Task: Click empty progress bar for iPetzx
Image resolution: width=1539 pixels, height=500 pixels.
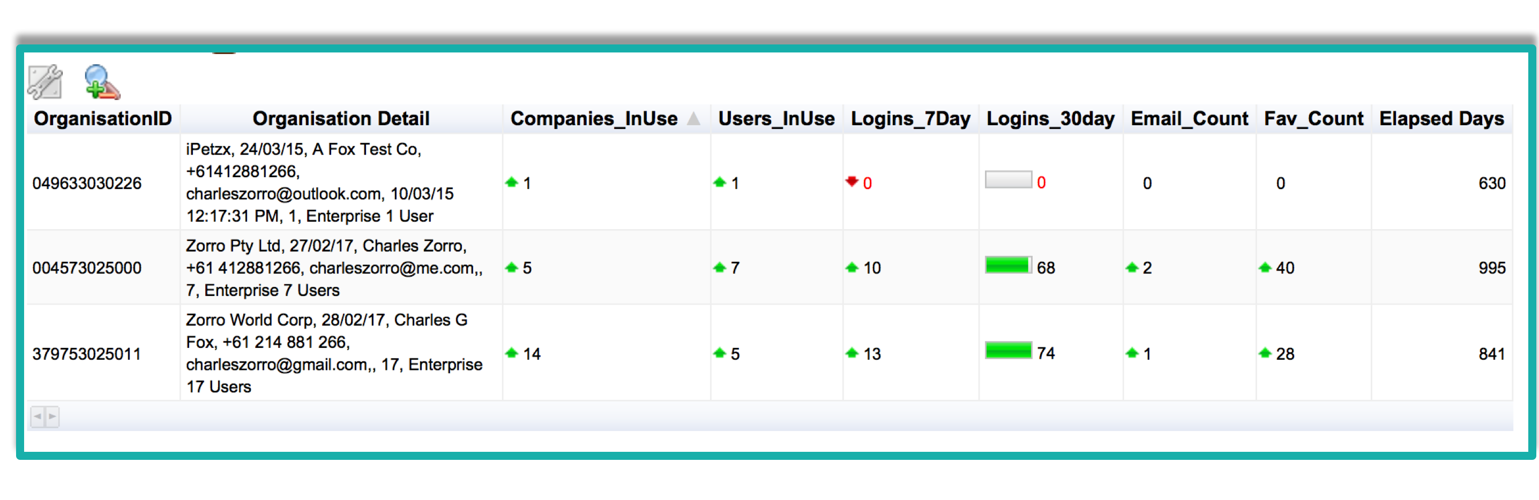Action: click(1008, 179)
